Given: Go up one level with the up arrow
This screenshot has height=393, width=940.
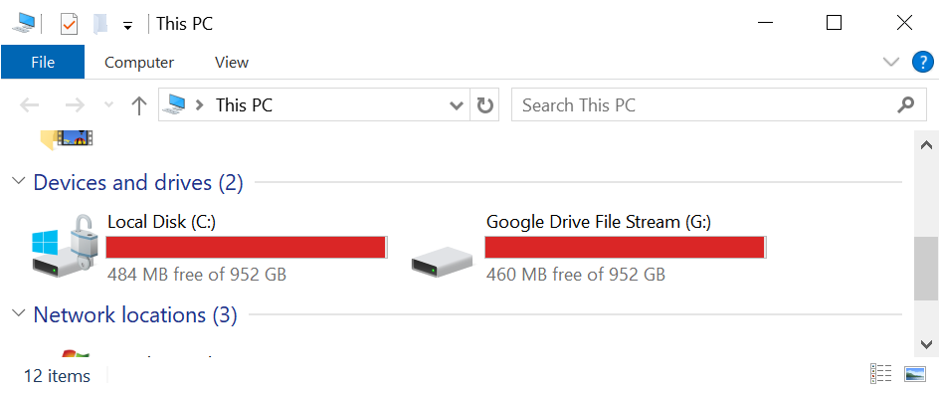Looking at the screenshot, I should [139, 105].
